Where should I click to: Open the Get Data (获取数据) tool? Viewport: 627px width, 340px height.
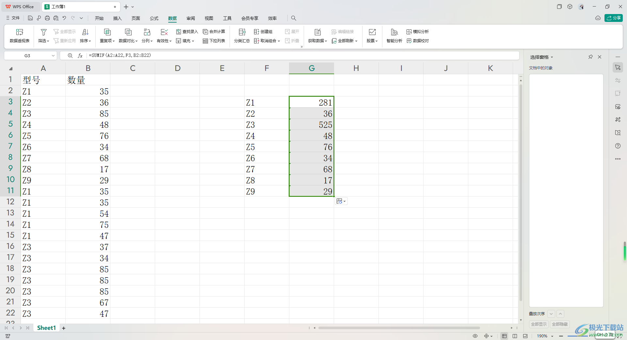click(317, 36)
